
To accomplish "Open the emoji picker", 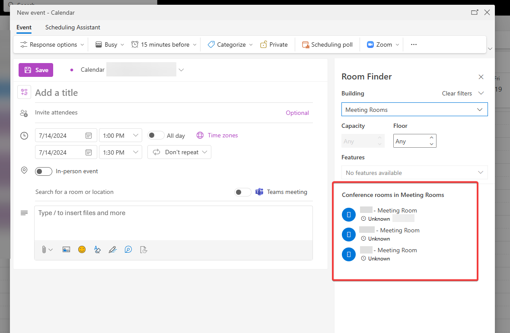I will coord(82,250).
